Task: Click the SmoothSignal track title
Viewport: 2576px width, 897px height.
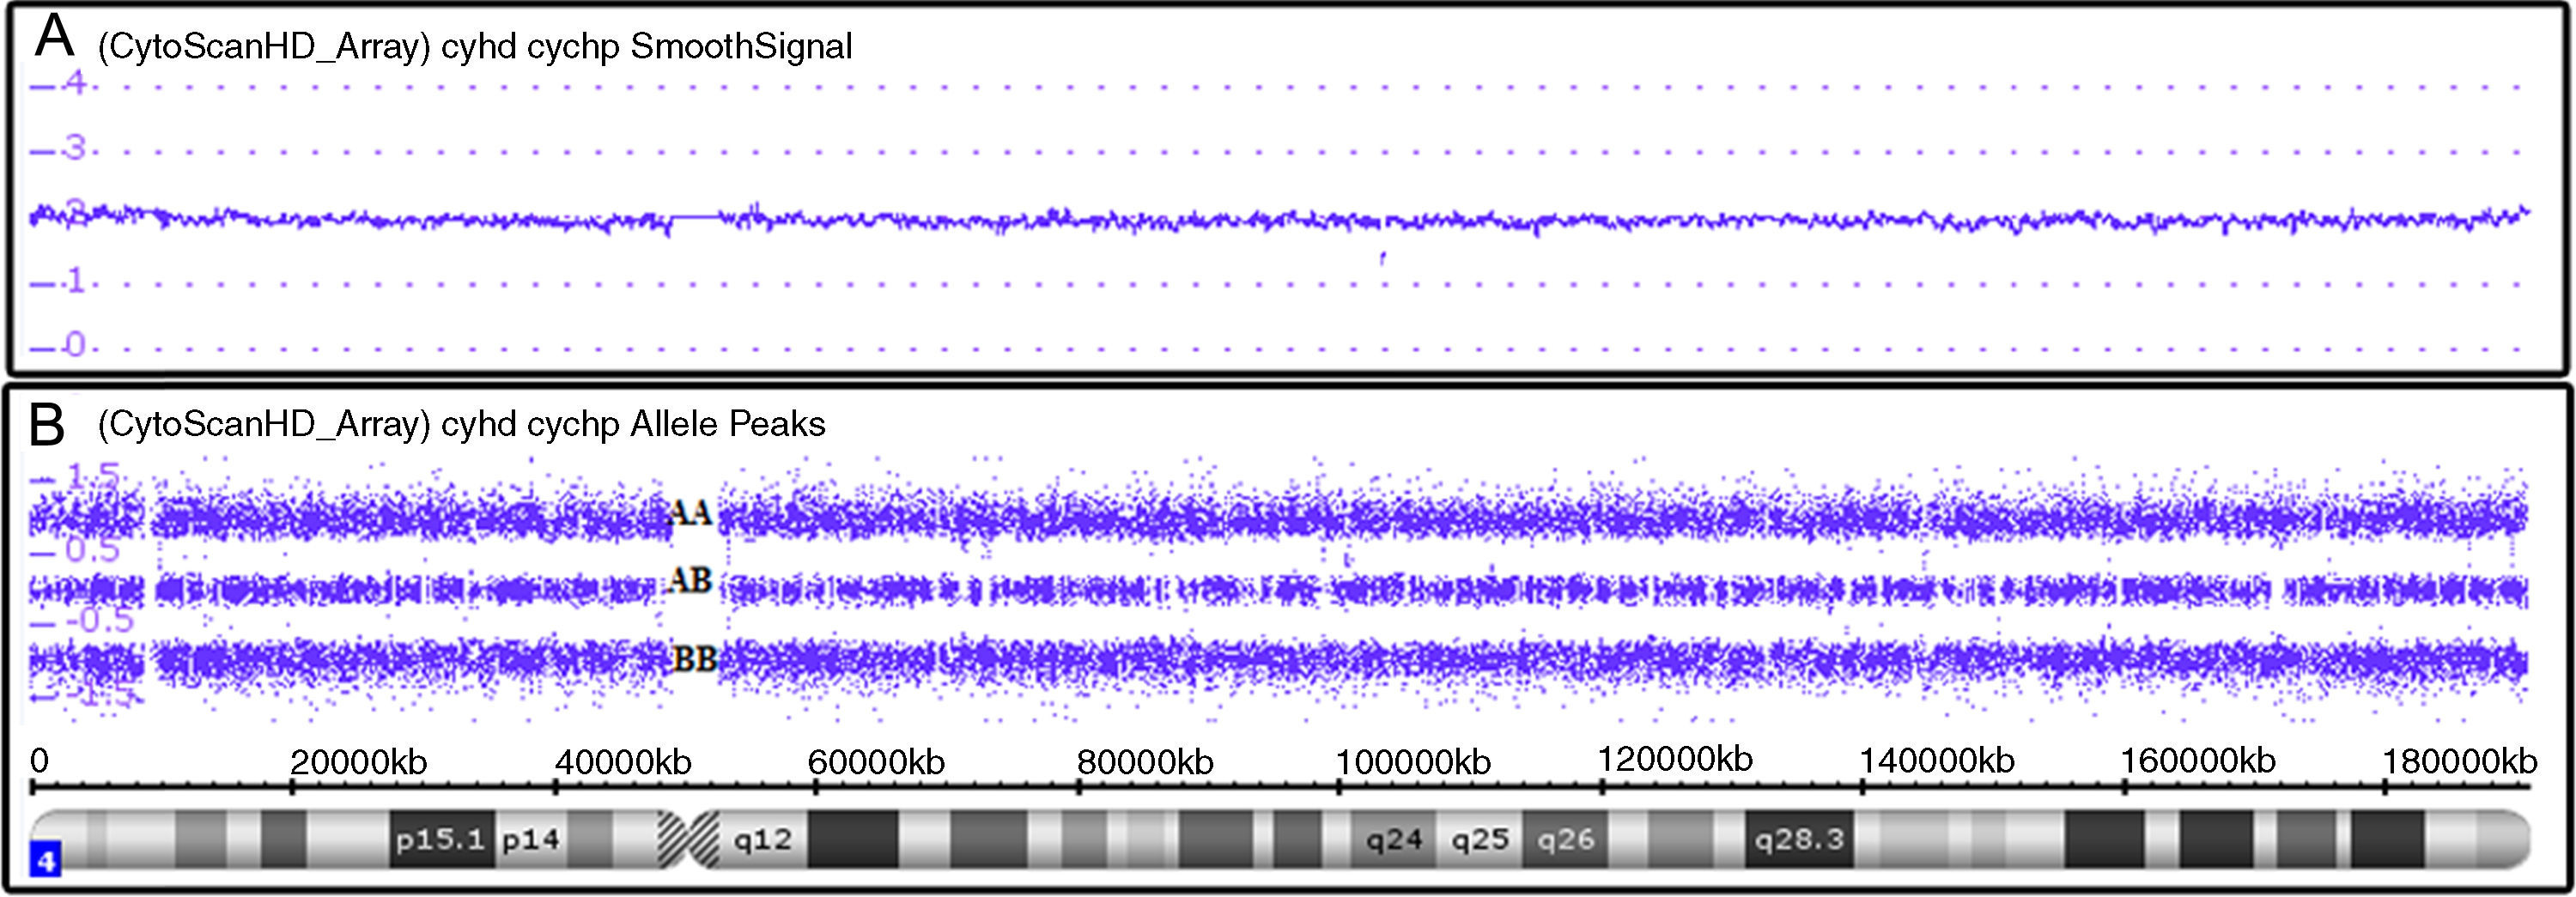Action: [475, 46]
